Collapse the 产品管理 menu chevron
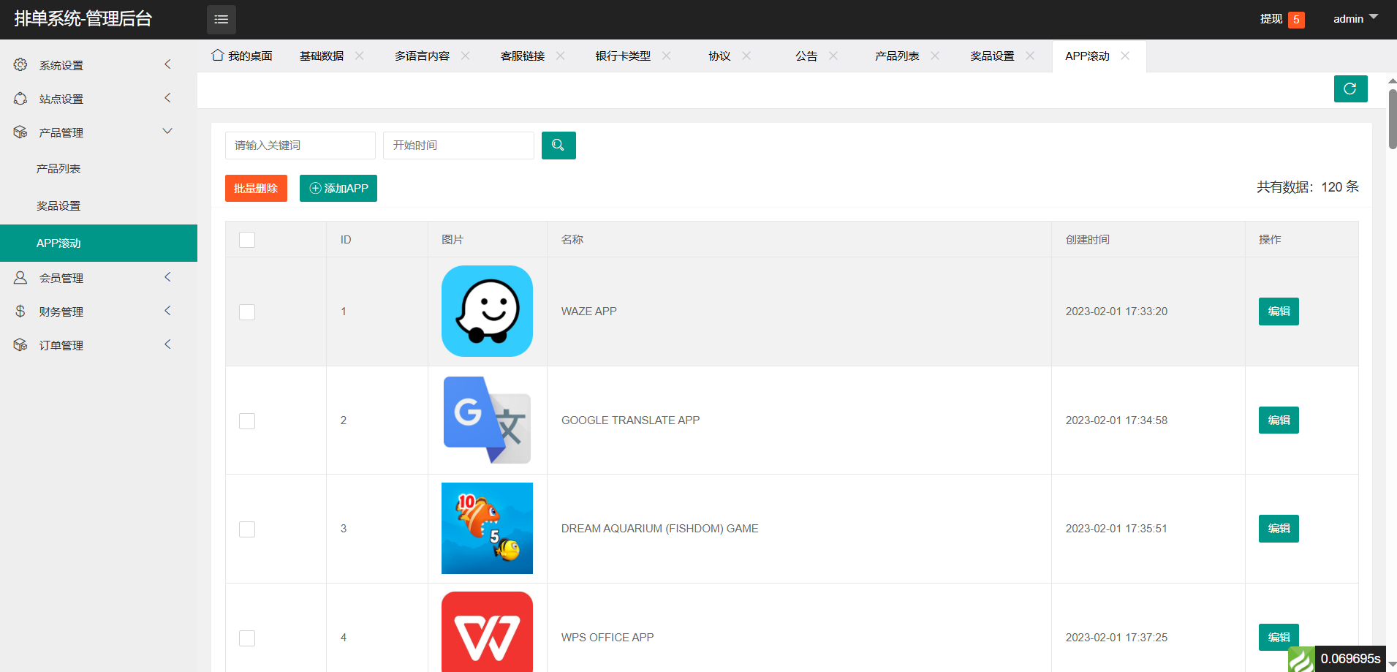This screenshot has height=672, width=1397. coord(167,131)
